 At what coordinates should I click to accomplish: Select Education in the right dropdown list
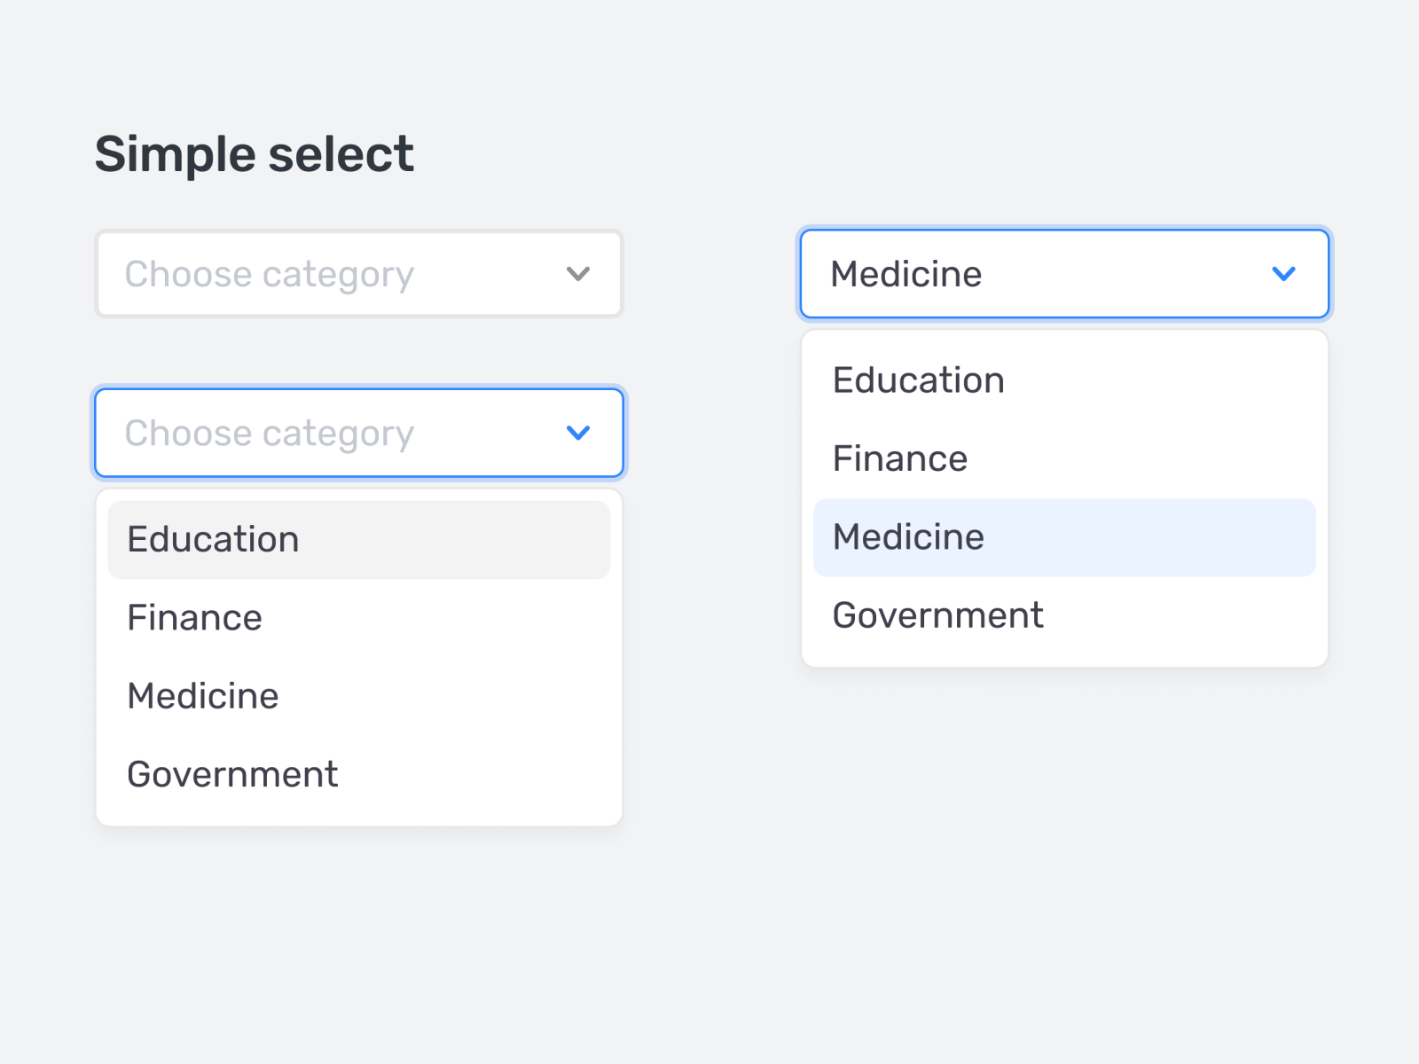point(918,379)
